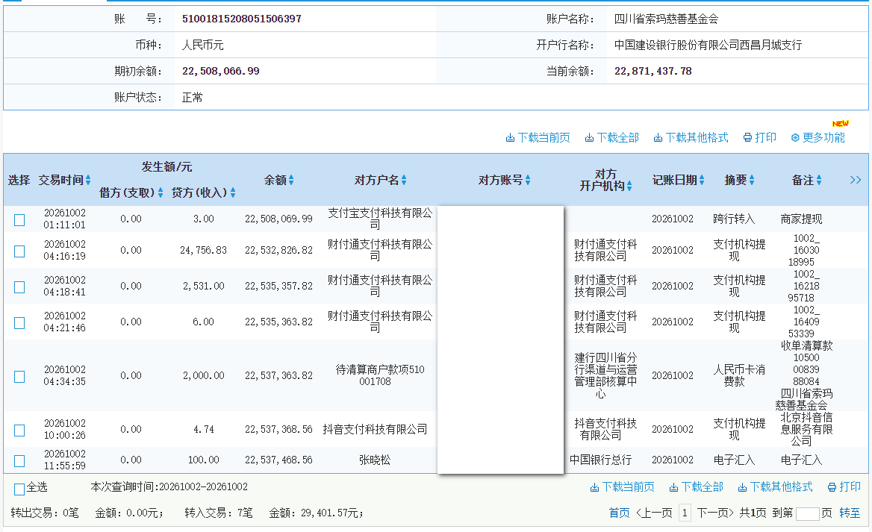Sort the 备注 remarks column

tap(818, 180)
